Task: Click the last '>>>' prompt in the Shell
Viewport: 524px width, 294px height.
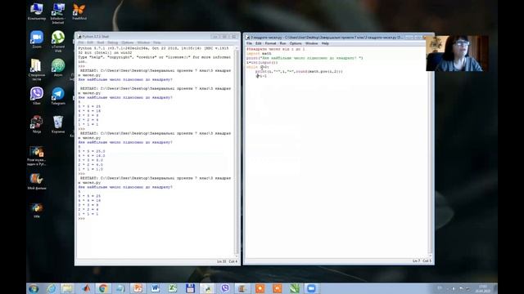Action: (x=82, y=219)
